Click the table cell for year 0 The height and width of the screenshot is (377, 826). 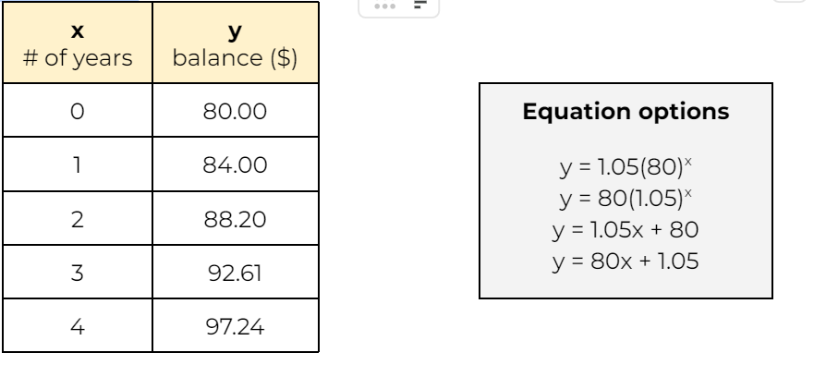[78, 114]
